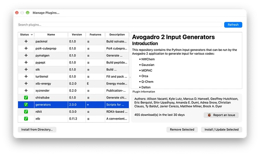Image resolution: width=260 pixels, height=155 pixels.
Task: Click the blue Refresh button
Action: tap(233, 25)
